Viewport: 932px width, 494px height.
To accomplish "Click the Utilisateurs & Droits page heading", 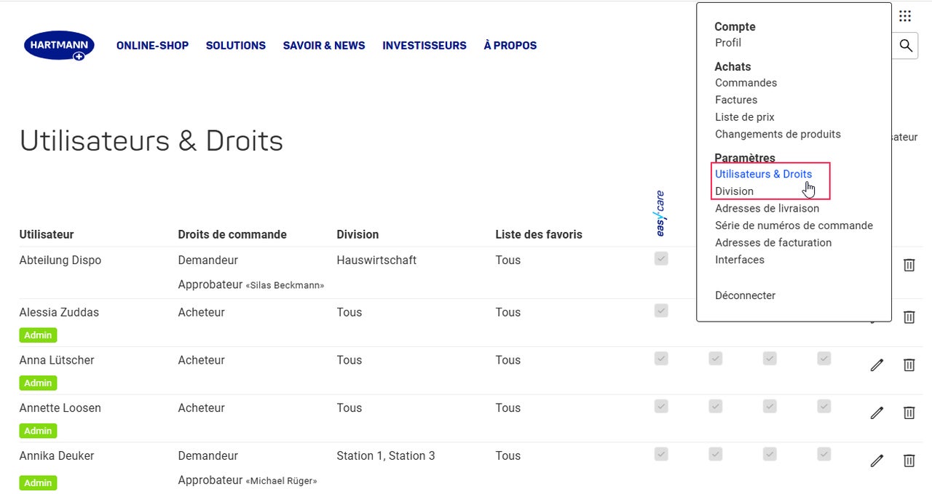I will [151, 140].
